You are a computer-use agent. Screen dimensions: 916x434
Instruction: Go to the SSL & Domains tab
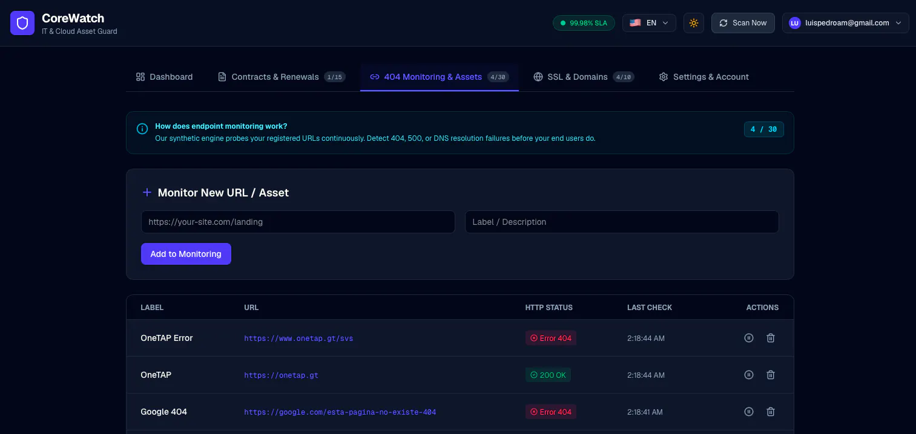click(x=584, y=77)
